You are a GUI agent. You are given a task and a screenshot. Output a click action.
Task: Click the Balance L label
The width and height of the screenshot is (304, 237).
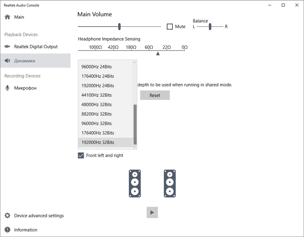[x=194, y=27]
